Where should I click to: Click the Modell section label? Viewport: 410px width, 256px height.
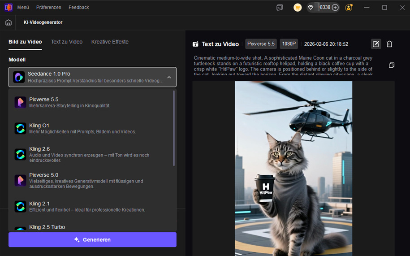(x=17, y=60)
